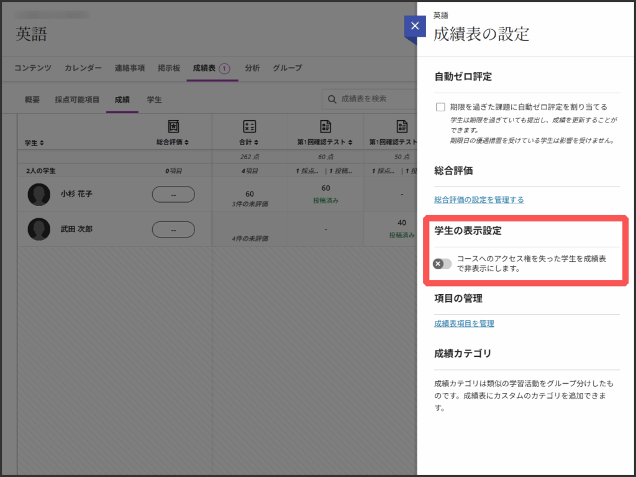Toggle hiding students who lost course access
The image size is (636, 477).
442,264
